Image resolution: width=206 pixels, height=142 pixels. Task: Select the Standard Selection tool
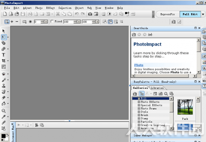4,37
